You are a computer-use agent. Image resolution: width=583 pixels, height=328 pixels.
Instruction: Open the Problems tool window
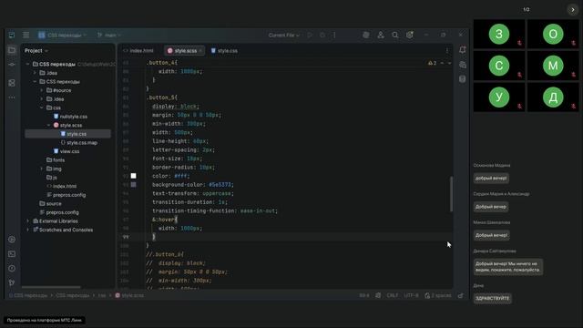tap(12, 268)
